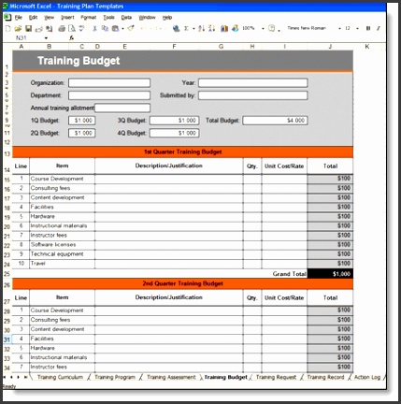Screen dimensions: 401x404
Task: Toggle Bold formatting
Action: (x=368, y=28)
